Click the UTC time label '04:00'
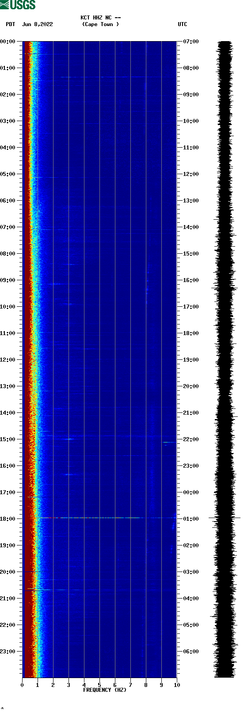This screenshot has width=244, height=713. [191, 599]
